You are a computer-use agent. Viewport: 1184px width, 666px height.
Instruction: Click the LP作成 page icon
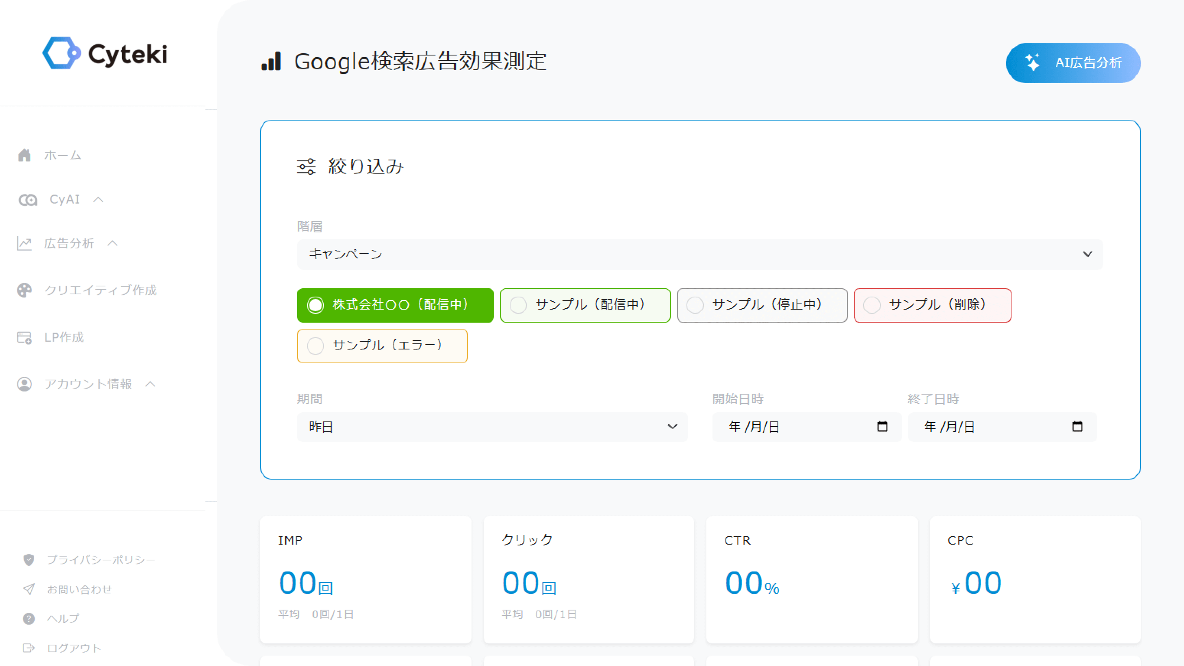click(24, 337)
